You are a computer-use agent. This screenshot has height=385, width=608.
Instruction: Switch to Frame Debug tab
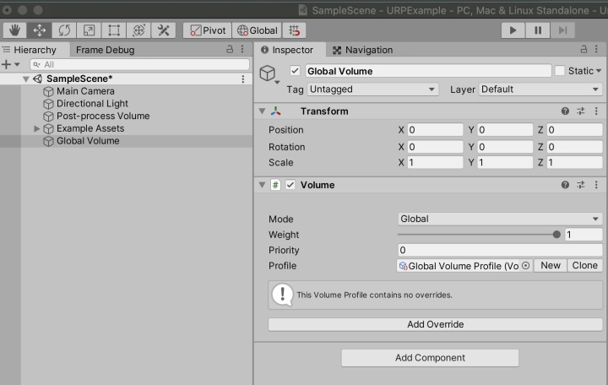[x=105, y=50]
